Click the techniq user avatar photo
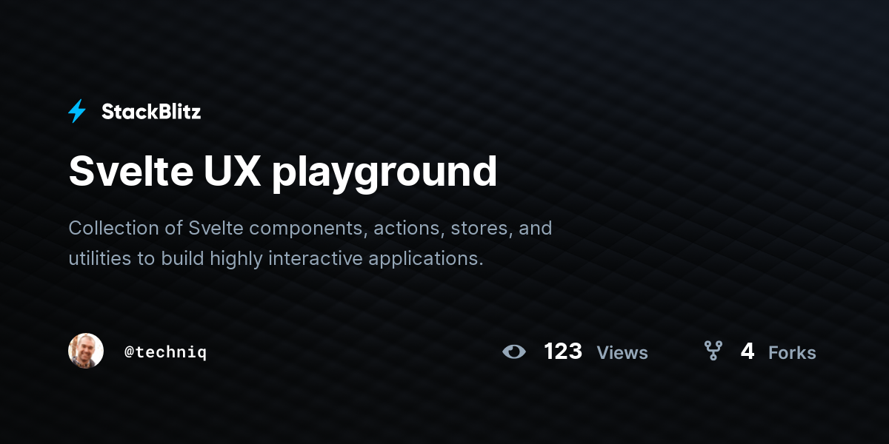Screen dimensions: 889x444 click(86, 351)
